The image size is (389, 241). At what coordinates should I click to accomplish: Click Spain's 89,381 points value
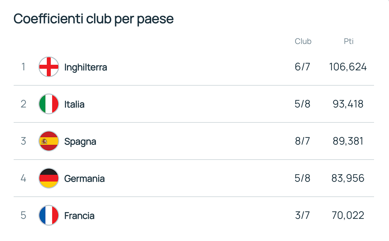tap(348, 141)
